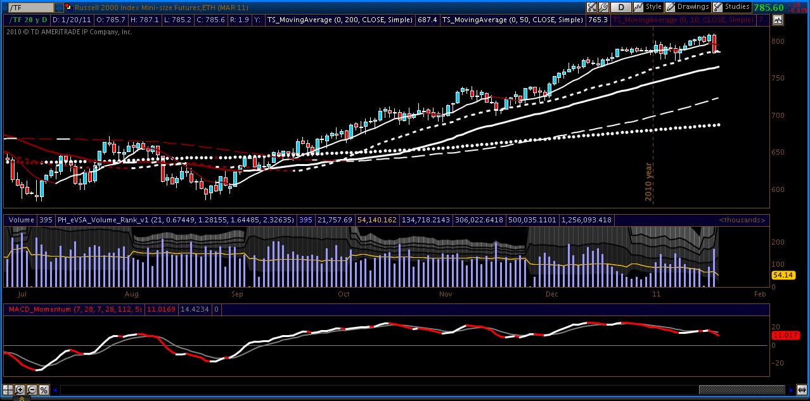
Task: Click TS_MovingAverage 200 study label
Action: point(340,20)
